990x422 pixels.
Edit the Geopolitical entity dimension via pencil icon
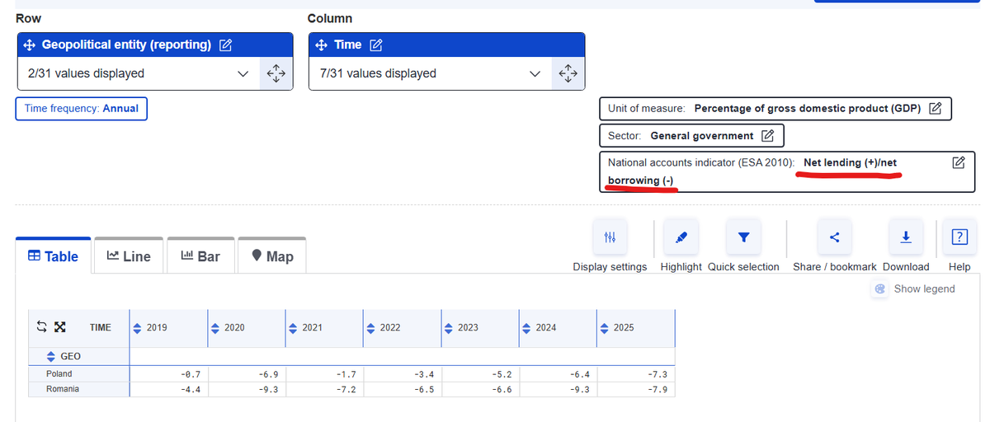[x=225, y=45]
